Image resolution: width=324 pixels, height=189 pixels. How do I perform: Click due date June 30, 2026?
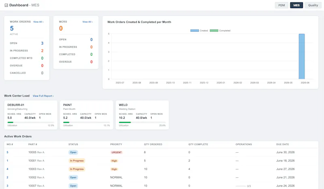tap(286, 152)
